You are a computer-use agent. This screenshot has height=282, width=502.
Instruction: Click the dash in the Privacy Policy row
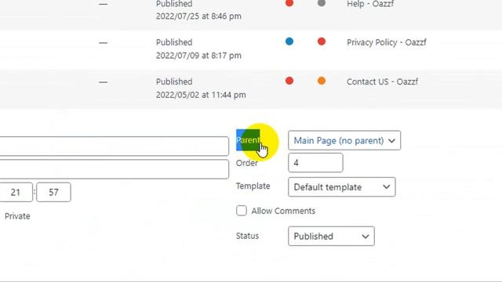[103, 43]
